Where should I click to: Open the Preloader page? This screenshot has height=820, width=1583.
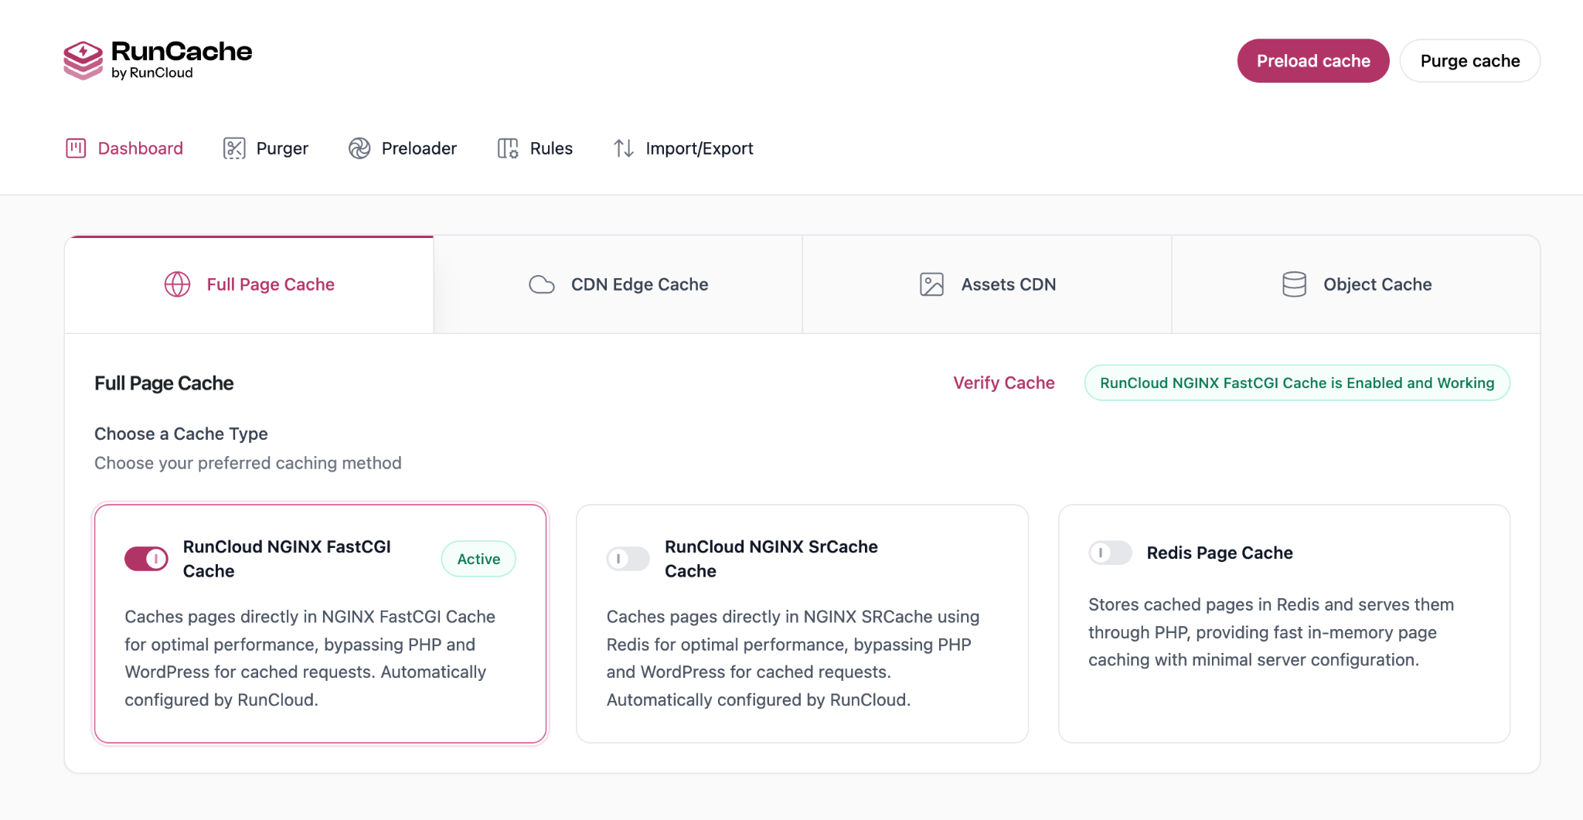tap(403, 148)
